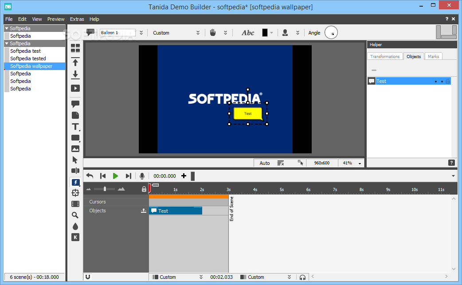Switch to the Objects tab
Viewport: 462px width, 285px height.
click(x=414, y=57)
